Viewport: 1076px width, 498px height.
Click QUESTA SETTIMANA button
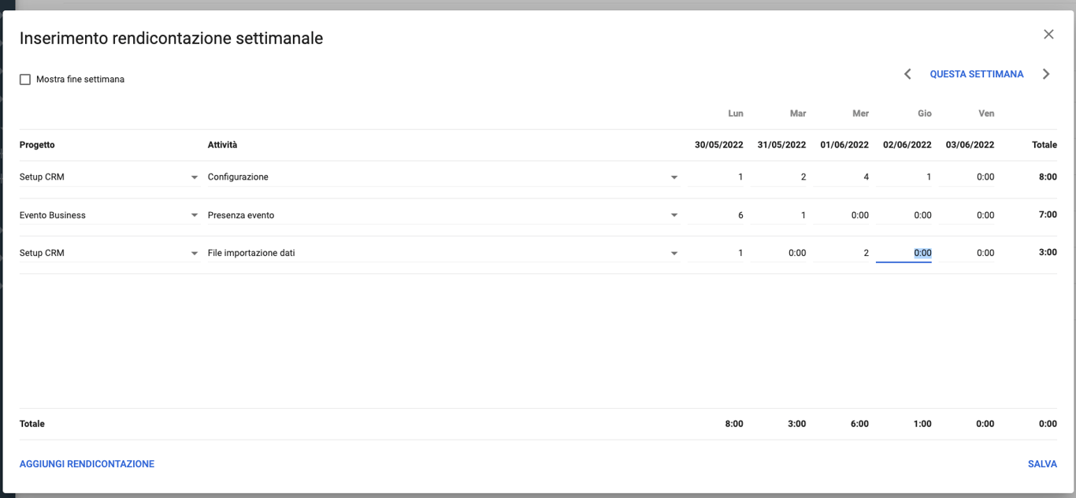977,74
